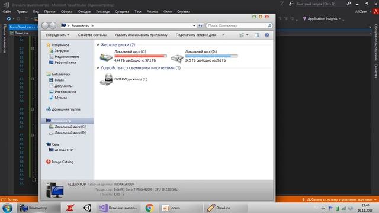
Task: Click C: drive usage bar
Action: point(140,56)
